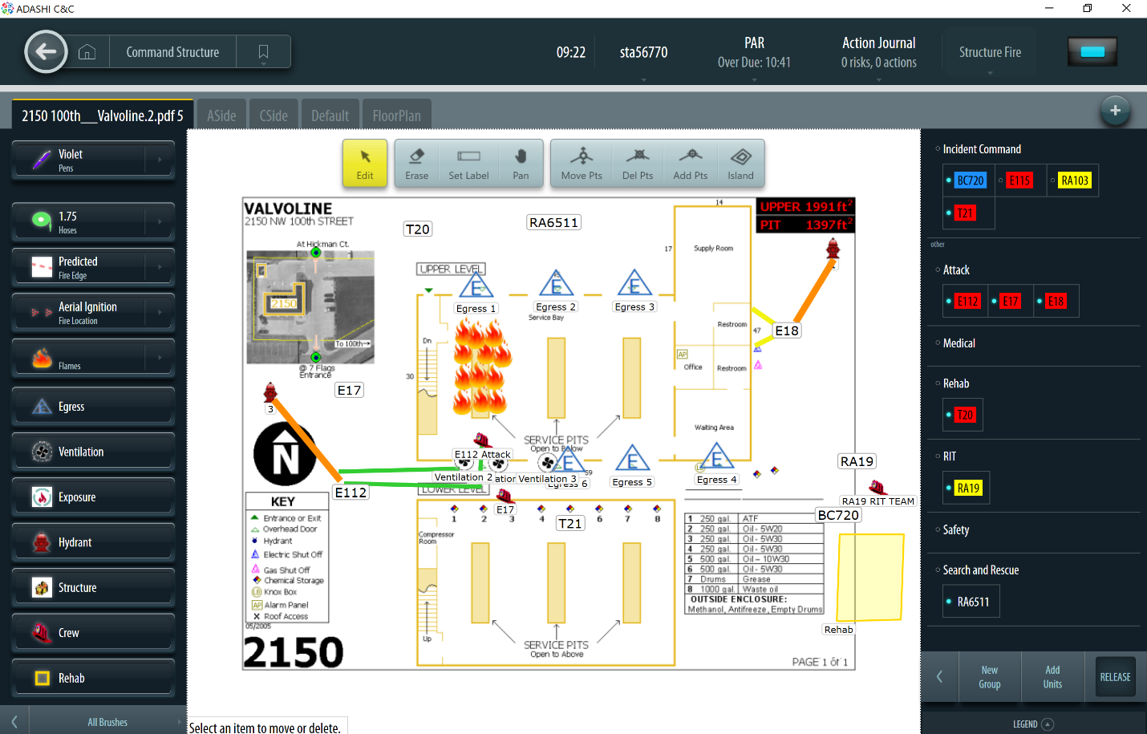Select the Del Pts tool

(638, 164)
